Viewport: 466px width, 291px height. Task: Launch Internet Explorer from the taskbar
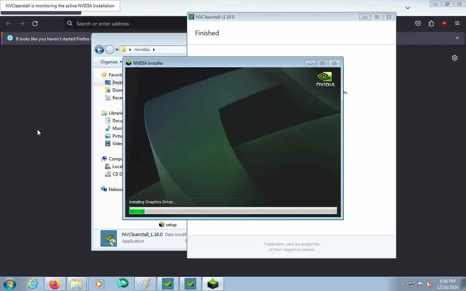pyautogui.click(x=33, y=284)
